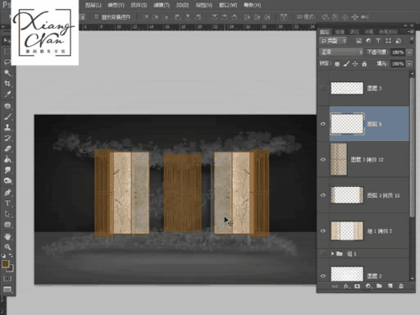
Task: Click foreground brown color swatch
Action: click(x=5, y=264)
